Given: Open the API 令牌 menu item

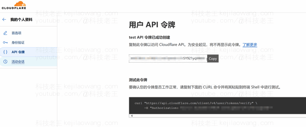Looking at the screenshot, I should click(x=28, y=52).
